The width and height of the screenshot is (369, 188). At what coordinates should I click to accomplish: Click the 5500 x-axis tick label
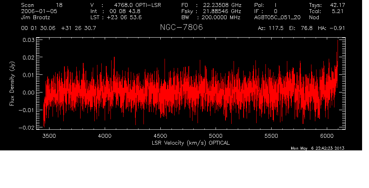click(x=271, y=136)
